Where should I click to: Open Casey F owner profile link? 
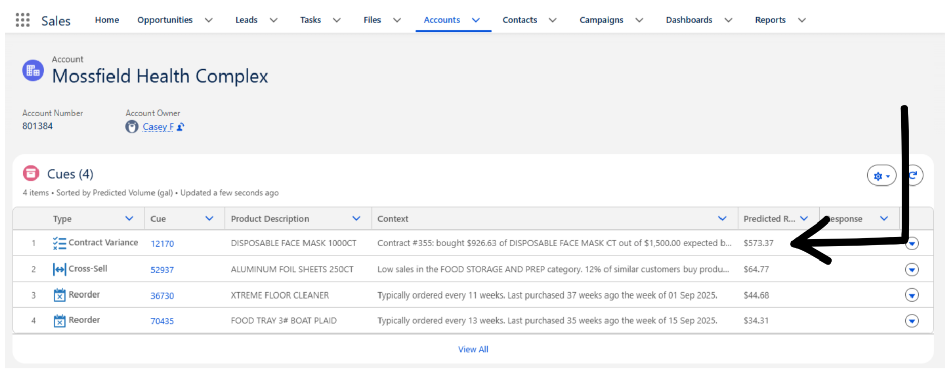coord(158,127)
